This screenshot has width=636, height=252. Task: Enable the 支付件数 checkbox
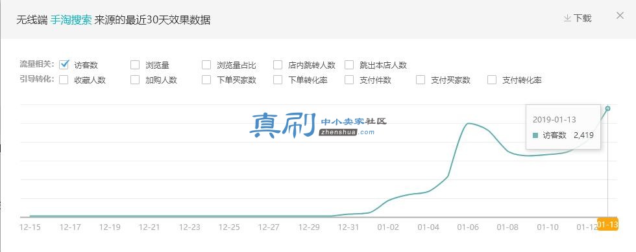(x=349, y=80)
